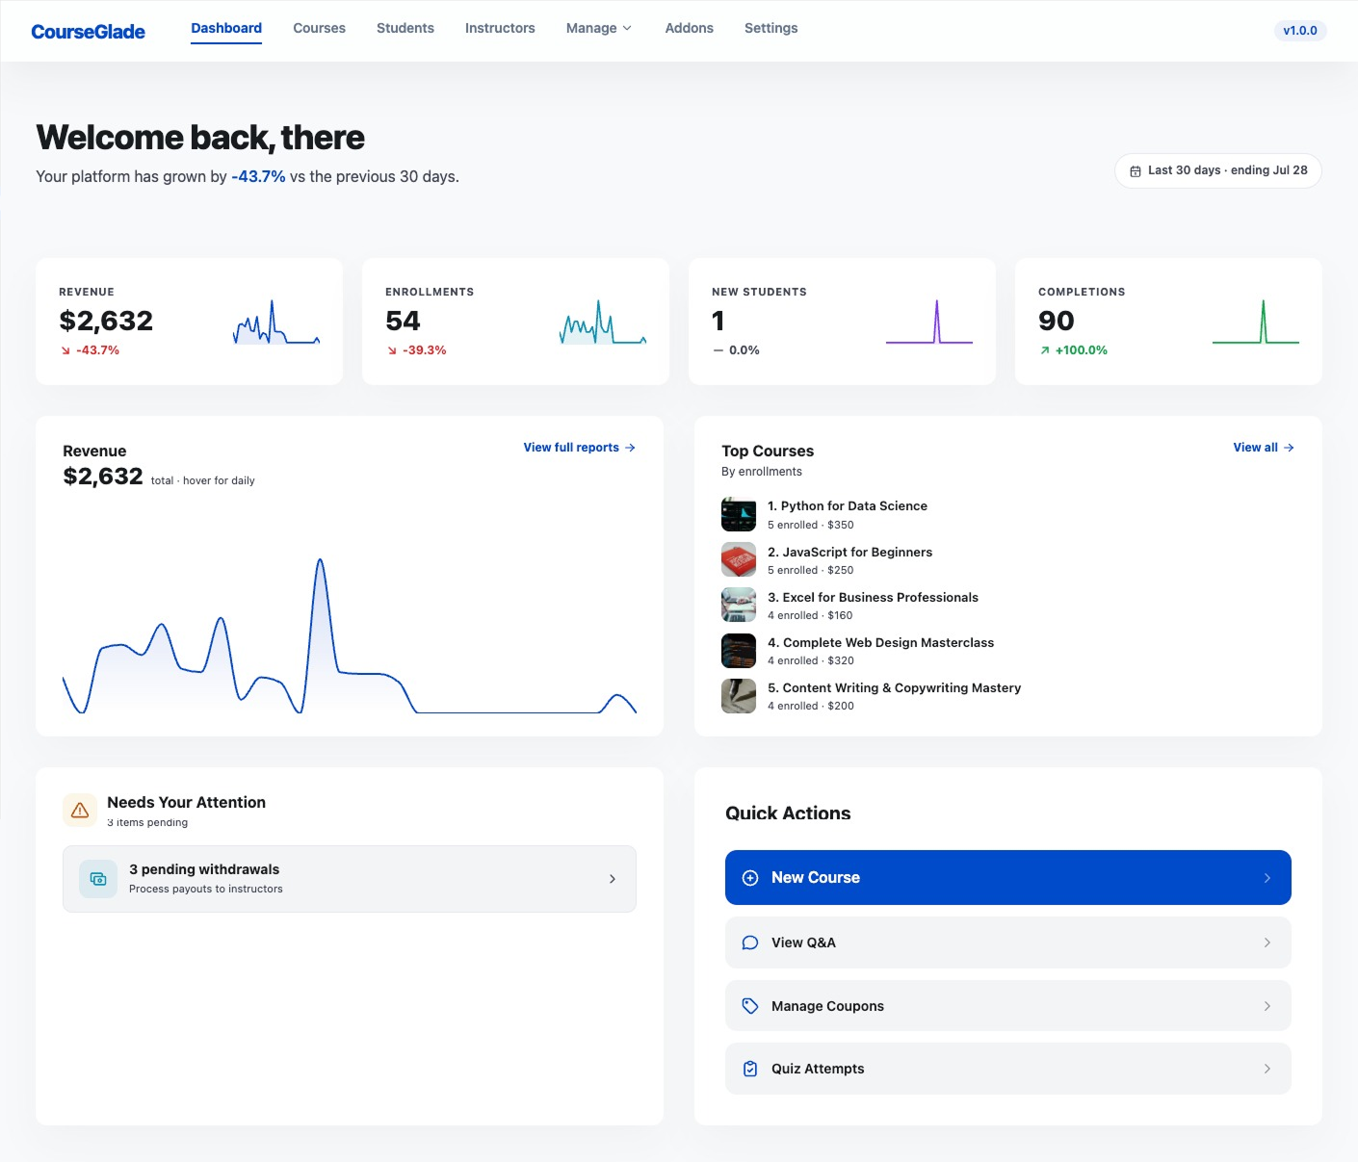The width and height of the screenshot is (1358, 1162).
Task: Click the withdrawals wallet icon
Action: click(x=98, y=879)
